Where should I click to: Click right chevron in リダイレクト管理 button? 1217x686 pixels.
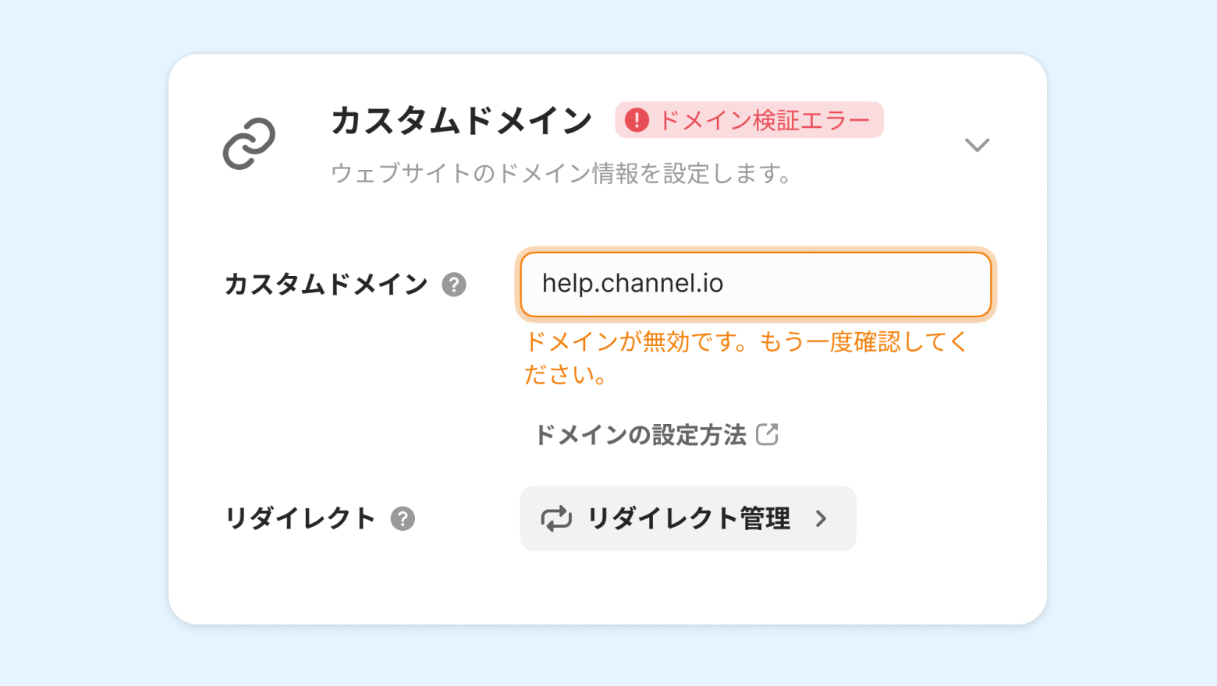coord(821,518)
